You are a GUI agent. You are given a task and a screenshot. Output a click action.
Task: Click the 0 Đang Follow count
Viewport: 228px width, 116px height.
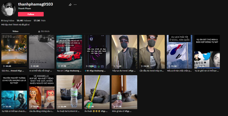coord(8,20)
